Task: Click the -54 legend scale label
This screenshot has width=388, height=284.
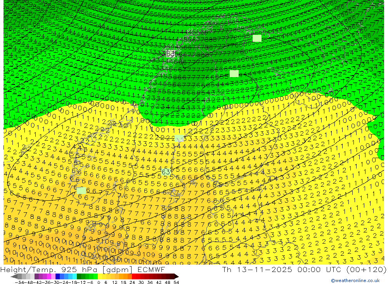Action: [x=19, y=282]
